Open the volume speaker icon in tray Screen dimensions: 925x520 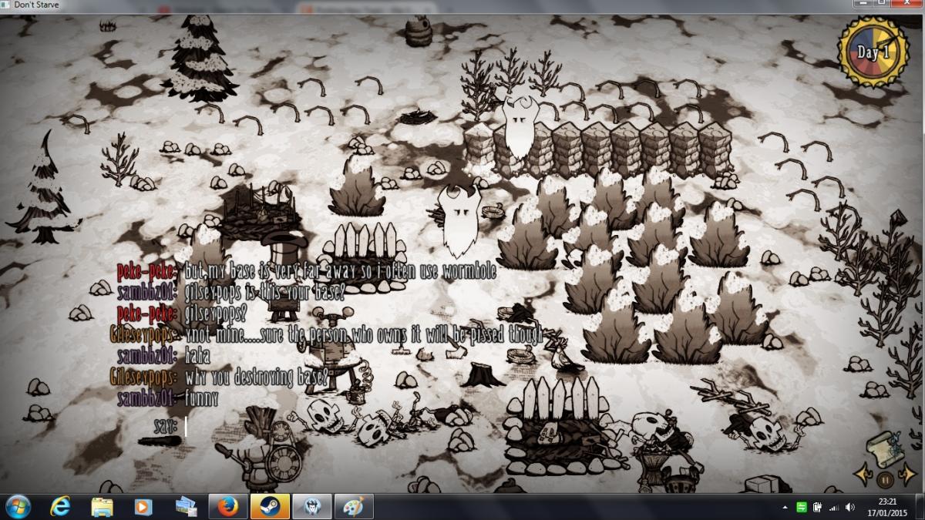click(850, 507)
